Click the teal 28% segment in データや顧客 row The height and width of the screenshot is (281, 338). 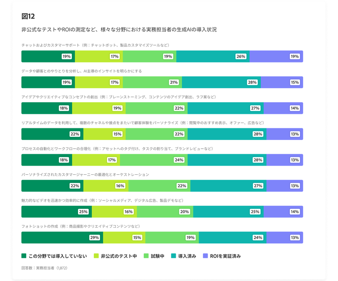pos(221,82)
